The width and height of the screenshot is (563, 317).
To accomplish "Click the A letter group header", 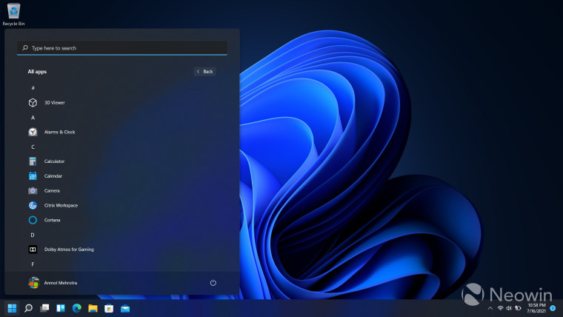I will pyautogui.click(x=33, y=118).
